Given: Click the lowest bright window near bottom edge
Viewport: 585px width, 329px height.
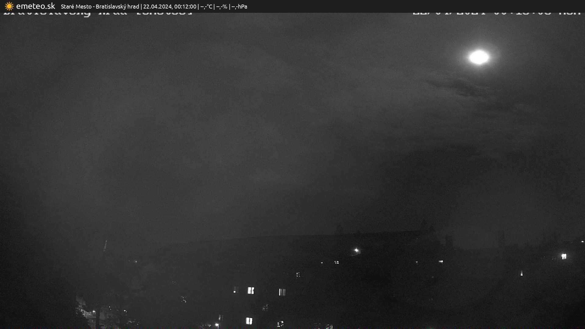Looking at the screenshot, I should (249, 320).
